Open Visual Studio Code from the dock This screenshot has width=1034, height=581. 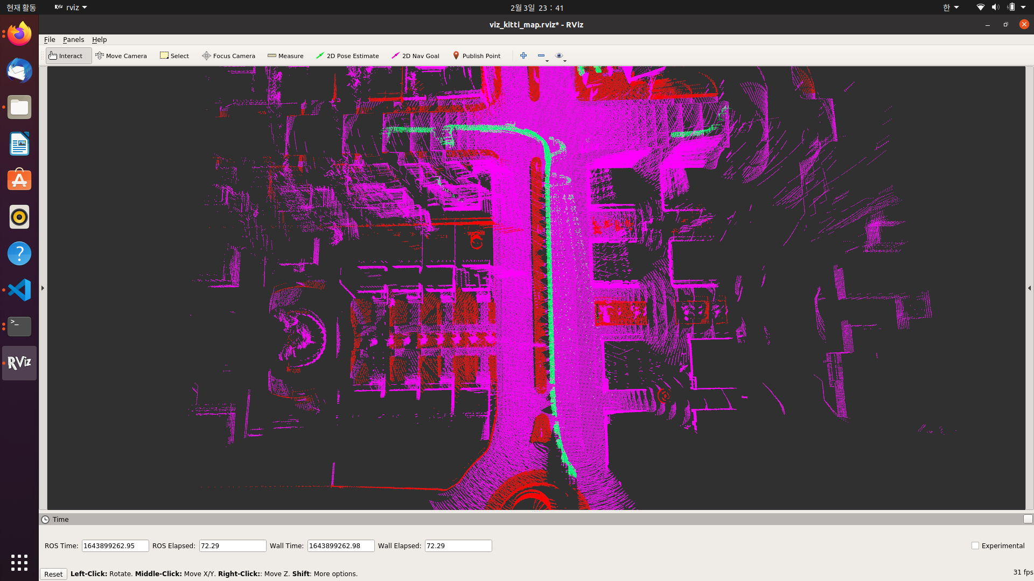[x=19, y=290]
